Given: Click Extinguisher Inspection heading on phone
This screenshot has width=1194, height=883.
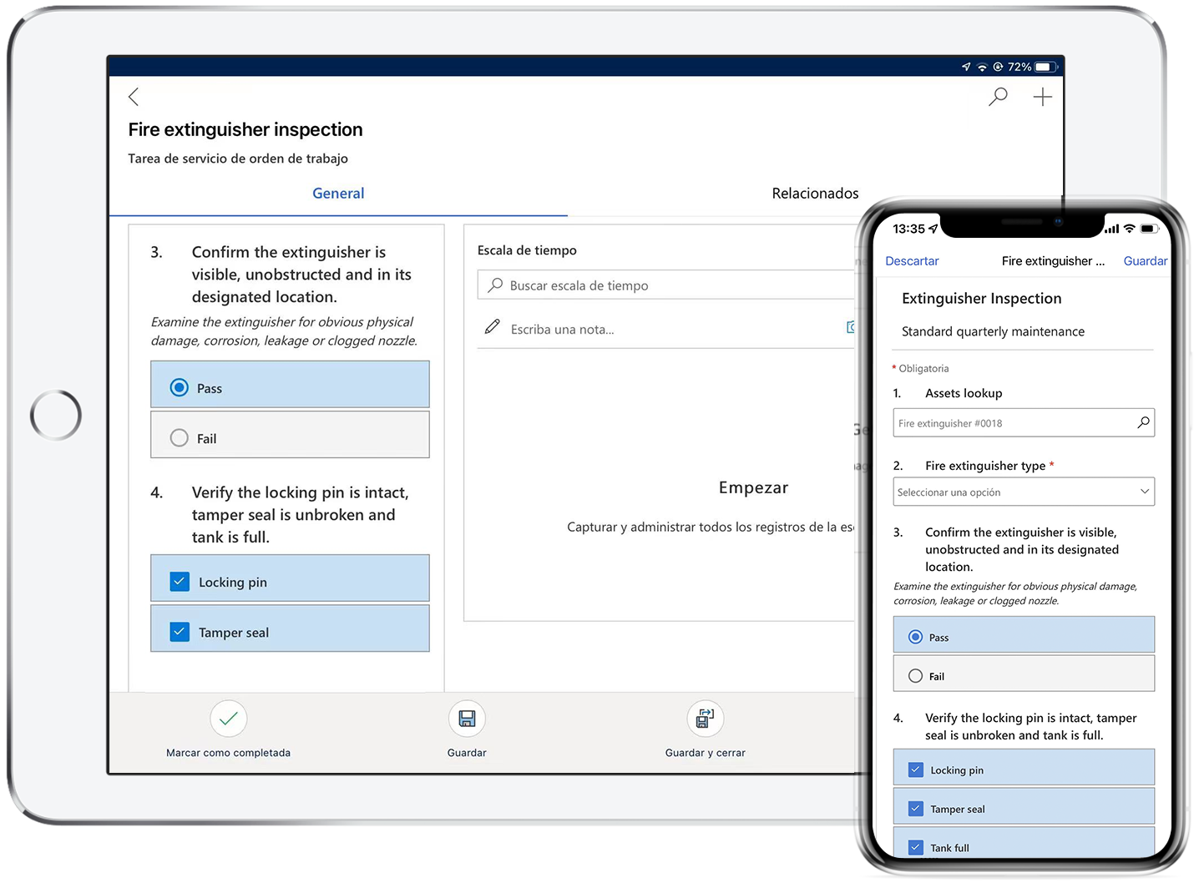Looking at the screenshot, I should [x=982, y=299].
